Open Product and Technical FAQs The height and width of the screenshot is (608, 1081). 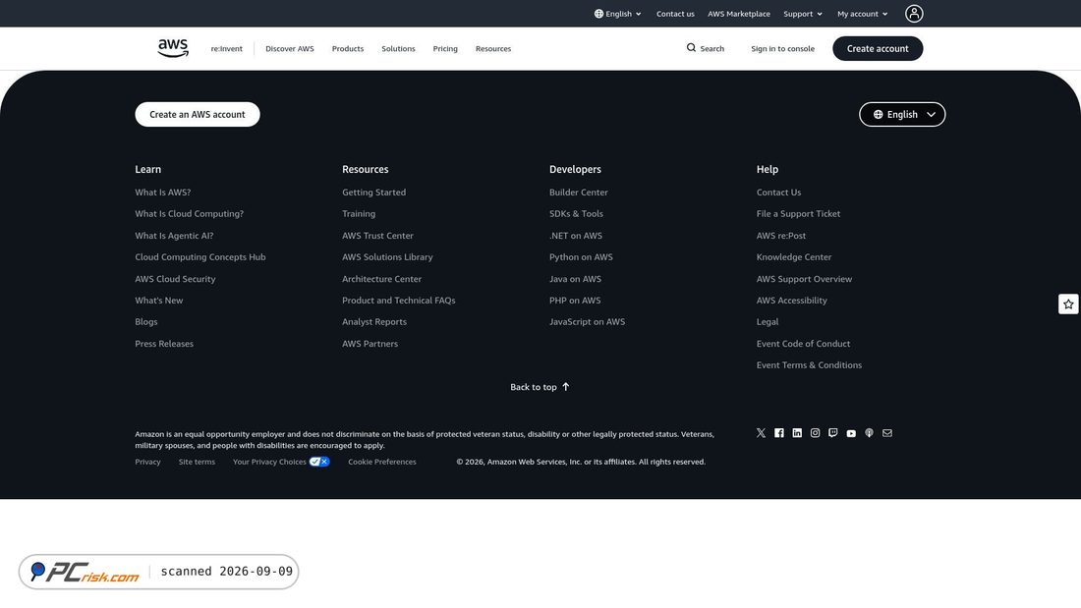point(398,301)
